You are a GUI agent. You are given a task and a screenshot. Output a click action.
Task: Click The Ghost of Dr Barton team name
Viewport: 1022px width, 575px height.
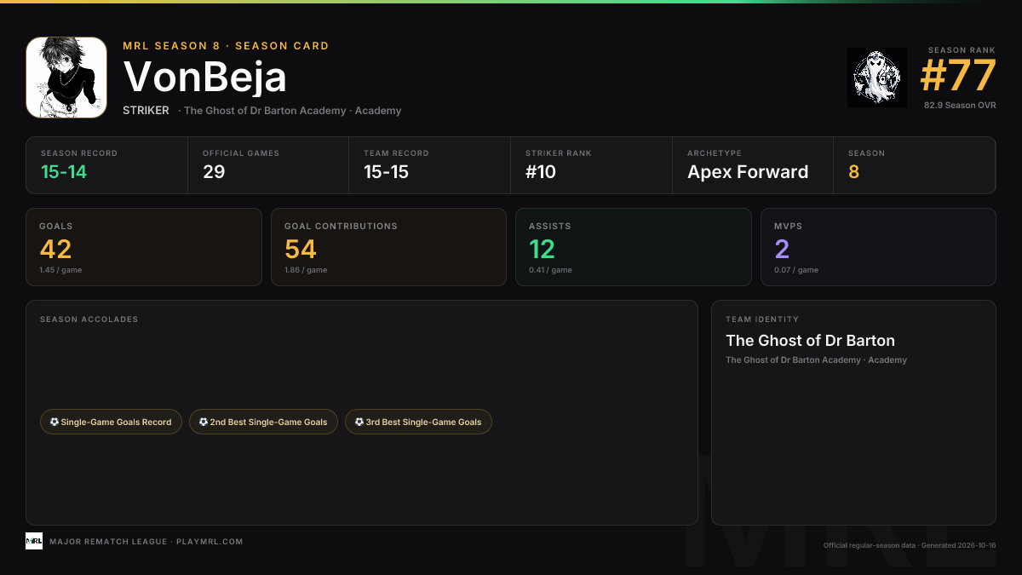tap(810, 341)
